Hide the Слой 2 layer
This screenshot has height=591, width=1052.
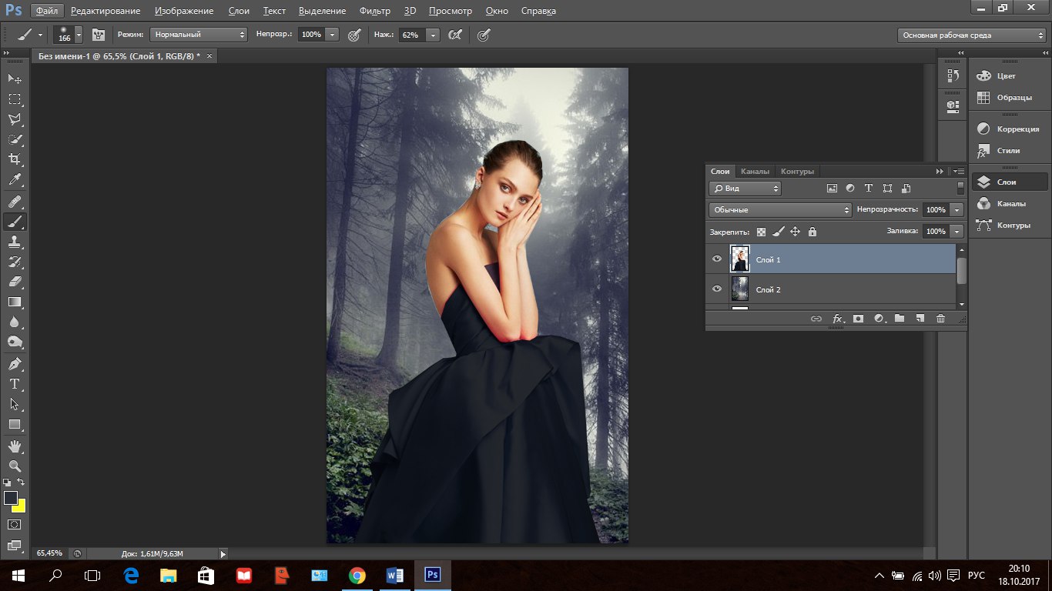click(x=717, y=289)
